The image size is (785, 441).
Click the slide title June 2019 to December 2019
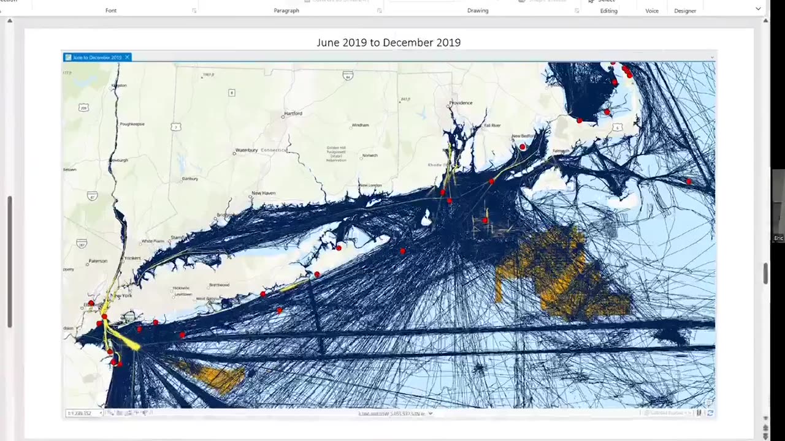point(388,42)
